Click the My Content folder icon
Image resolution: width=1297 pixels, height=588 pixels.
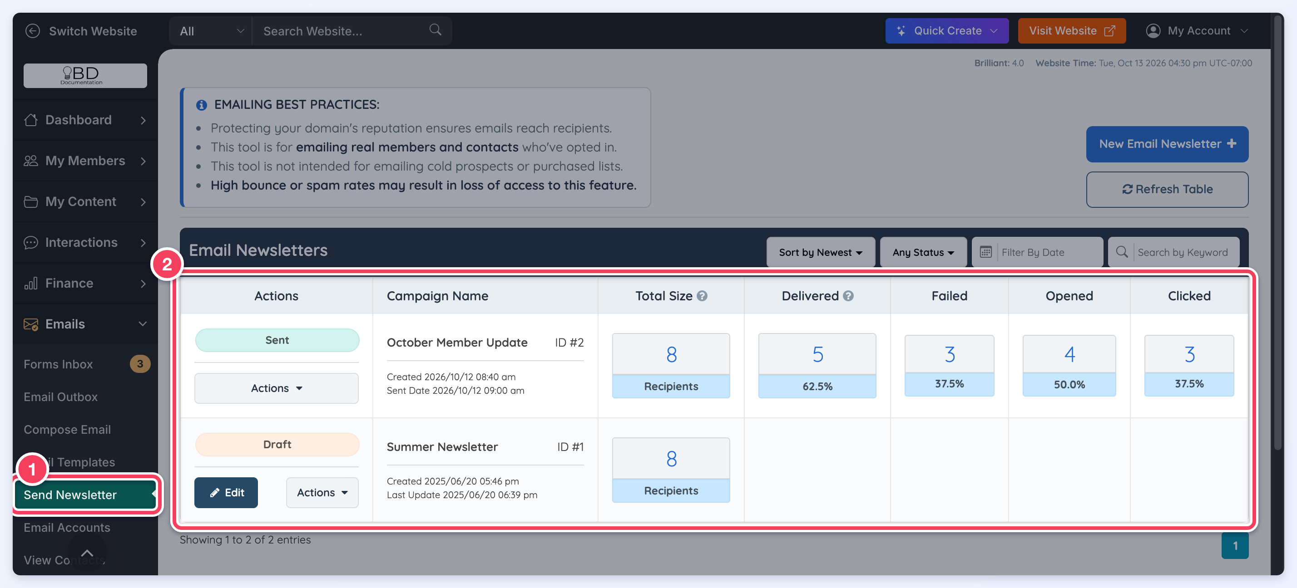click(31, 201)
